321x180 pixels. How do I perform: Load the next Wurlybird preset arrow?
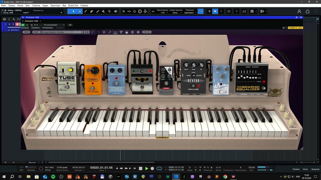(88, 32)
